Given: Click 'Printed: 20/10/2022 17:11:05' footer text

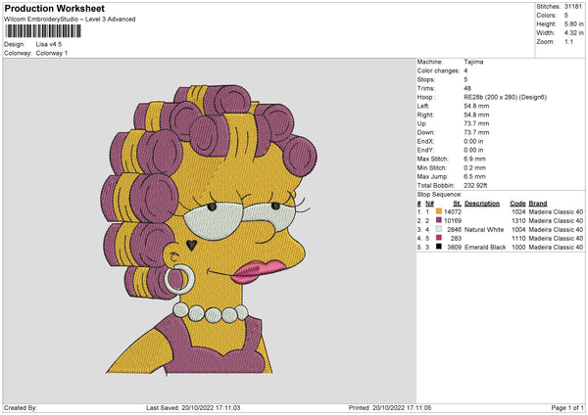Looking at the screenshot, I should click(390, 407).
